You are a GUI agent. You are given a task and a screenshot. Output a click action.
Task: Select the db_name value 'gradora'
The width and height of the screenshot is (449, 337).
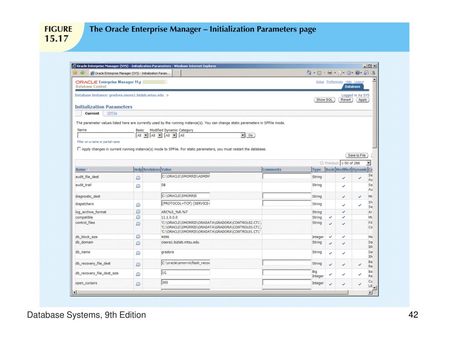pos(167,252)
